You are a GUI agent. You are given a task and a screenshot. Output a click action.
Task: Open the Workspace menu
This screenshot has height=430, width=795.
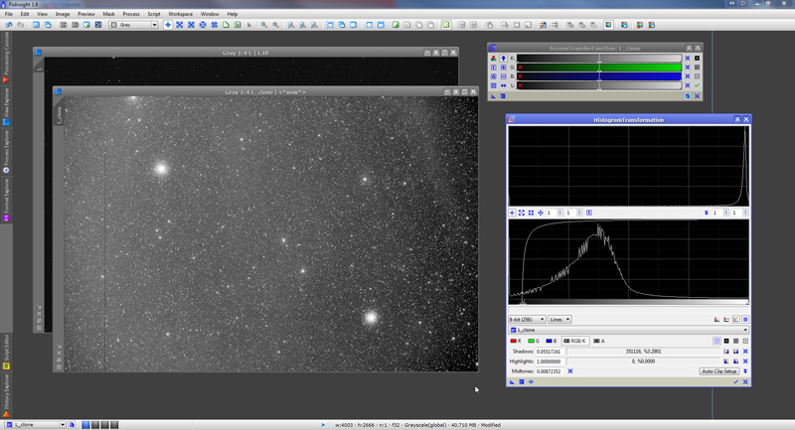tap(180, 14)
